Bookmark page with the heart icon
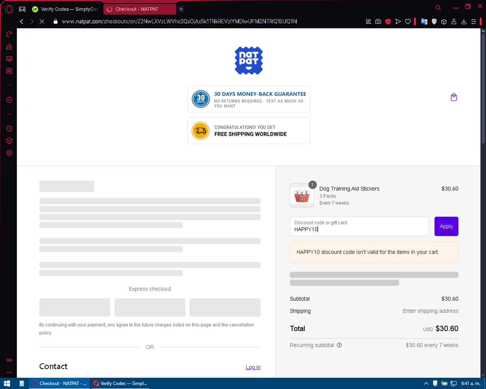This screenshot has width=486, height=389. 408,21
